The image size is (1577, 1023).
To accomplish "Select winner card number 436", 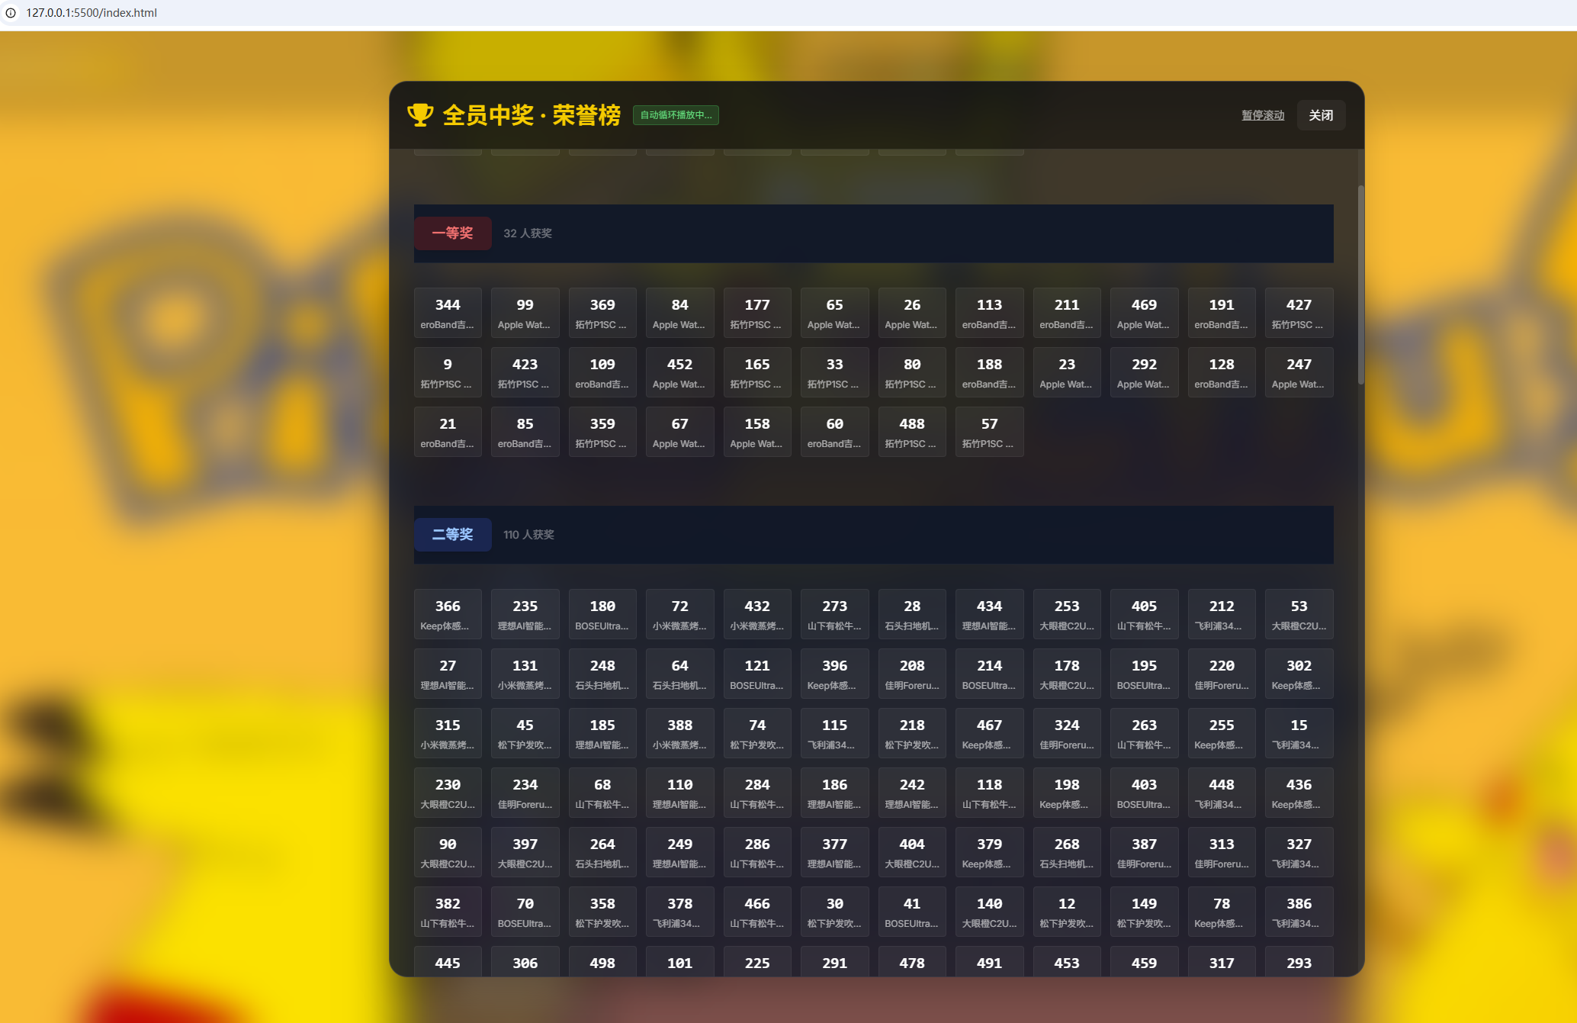I will [1298, 793].
